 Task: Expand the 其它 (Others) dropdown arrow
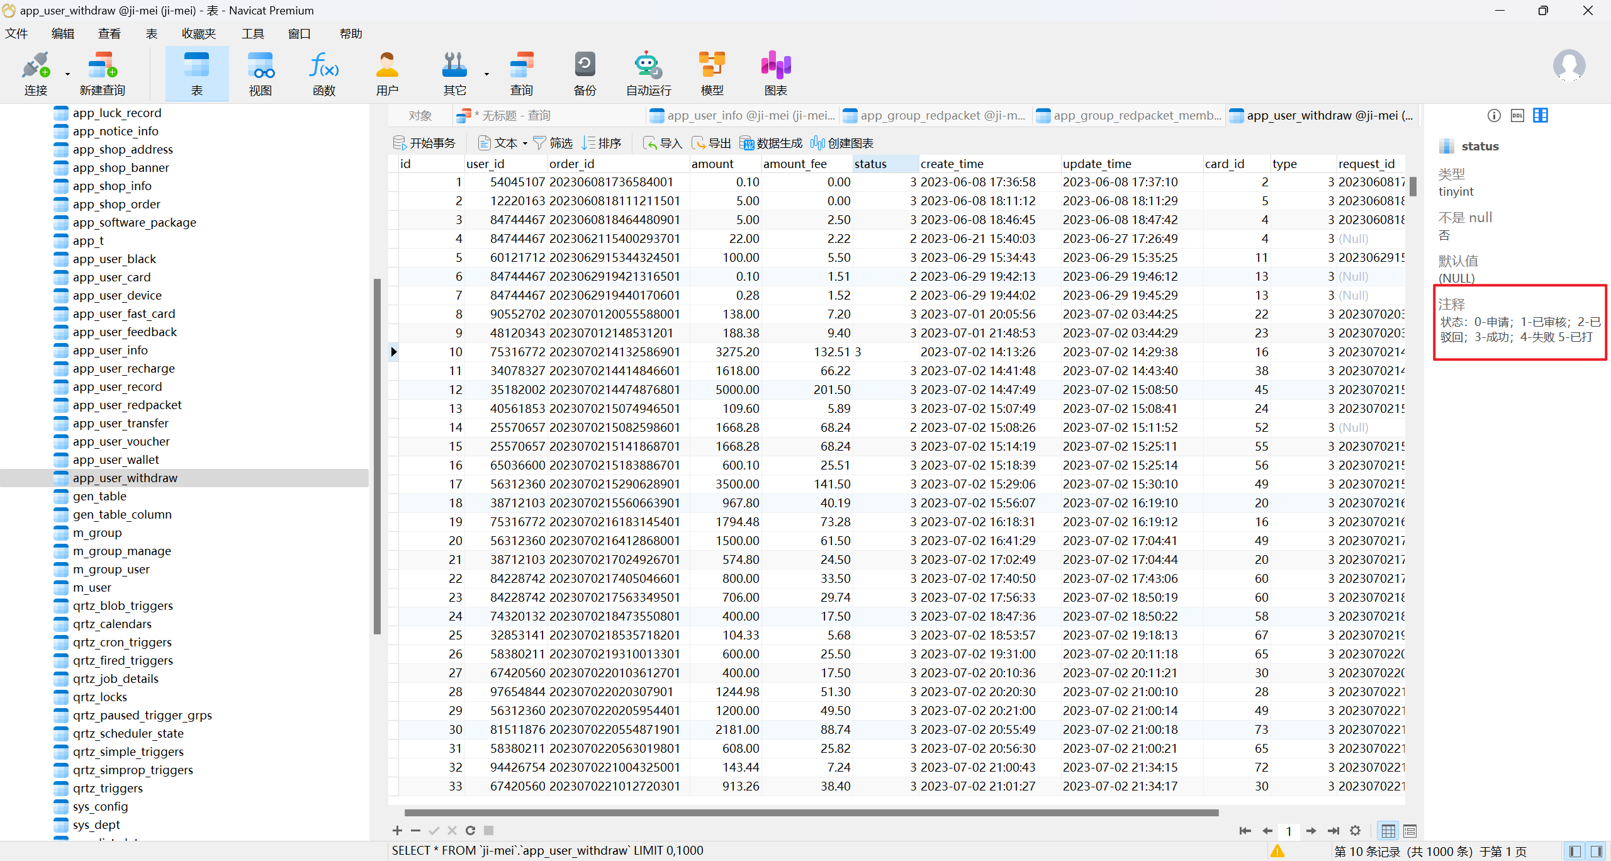pos(486,74)
